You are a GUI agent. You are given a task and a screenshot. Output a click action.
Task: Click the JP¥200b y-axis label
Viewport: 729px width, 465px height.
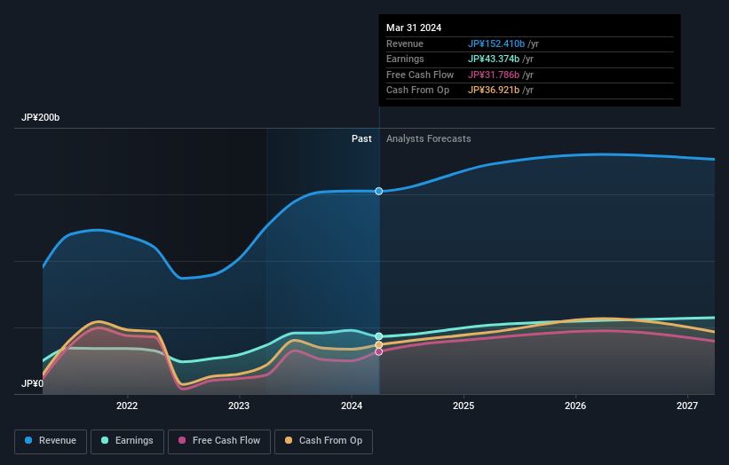coord(41,117)
